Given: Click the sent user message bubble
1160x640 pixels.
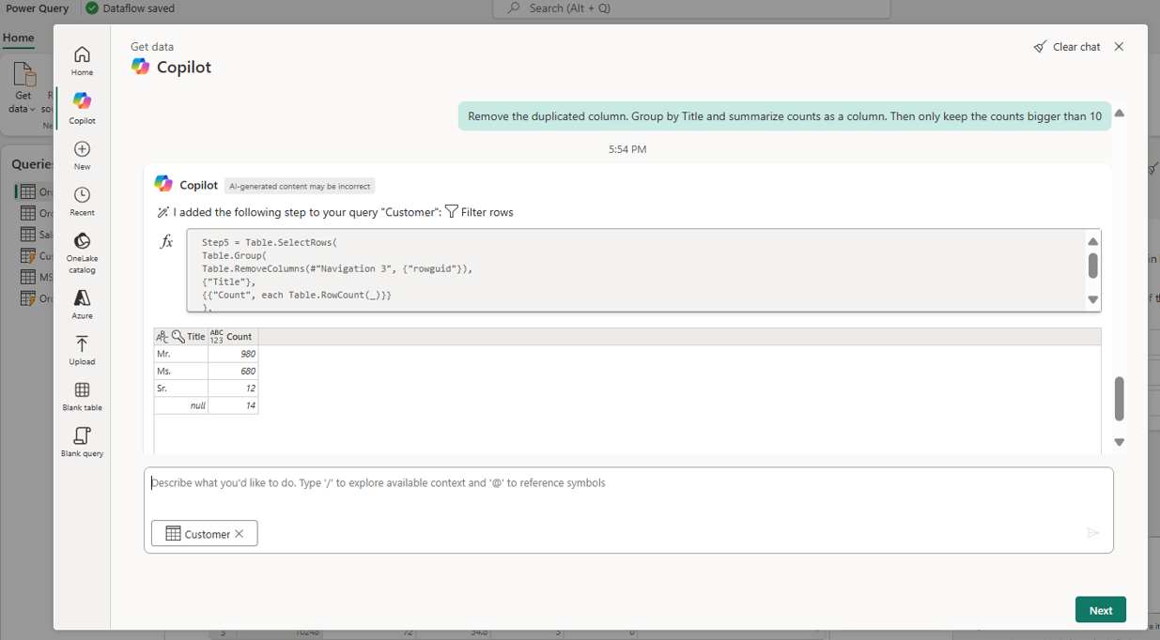Looking at the screenshot, I should pos(784,116).
